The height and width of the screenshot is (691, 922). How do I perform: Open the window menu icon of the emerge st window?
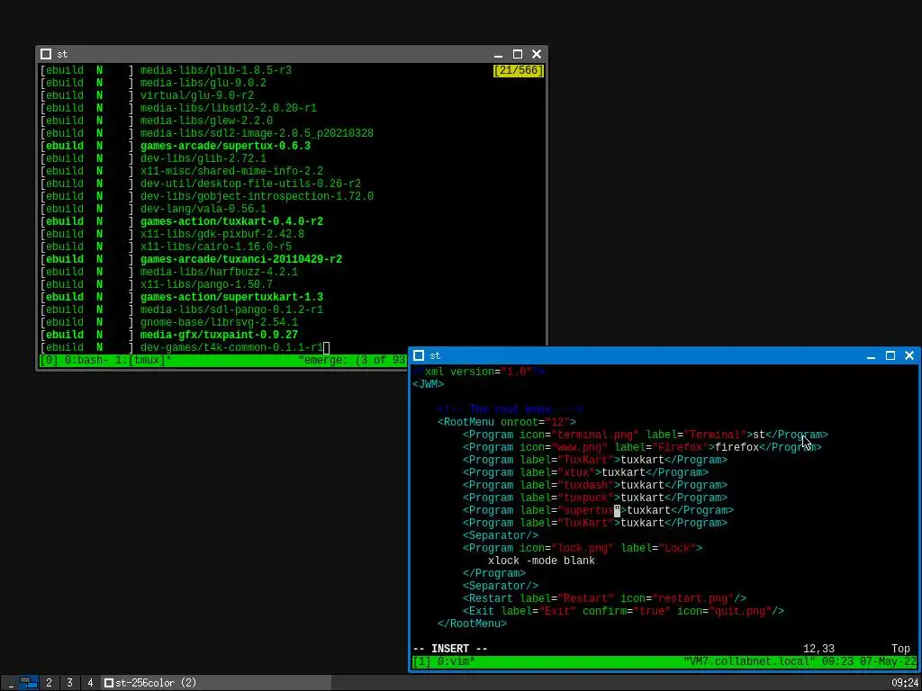46,54
